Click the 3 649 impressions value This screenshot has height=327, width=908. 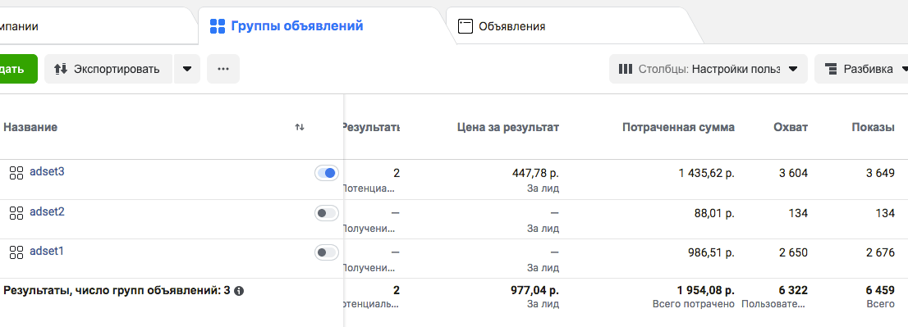880,173
